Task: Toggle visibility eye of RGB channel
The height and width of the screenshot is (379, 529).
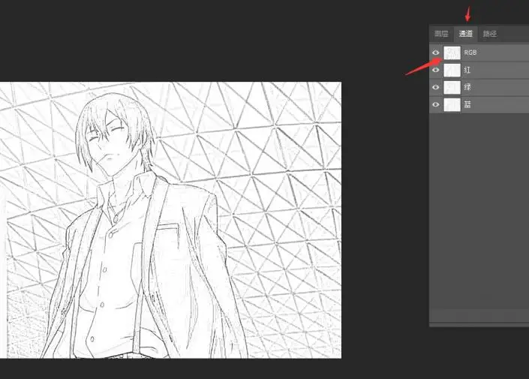Action: 435,53
